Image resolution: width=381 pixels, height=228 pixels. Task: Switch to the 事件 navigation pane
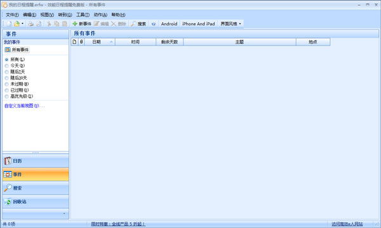click(36, 174)
